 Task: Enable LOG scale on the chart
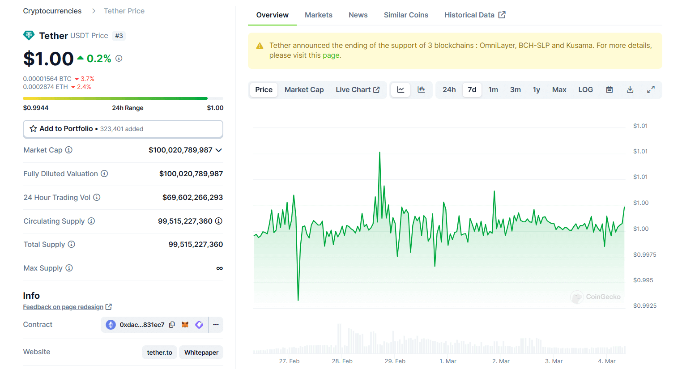585,89
